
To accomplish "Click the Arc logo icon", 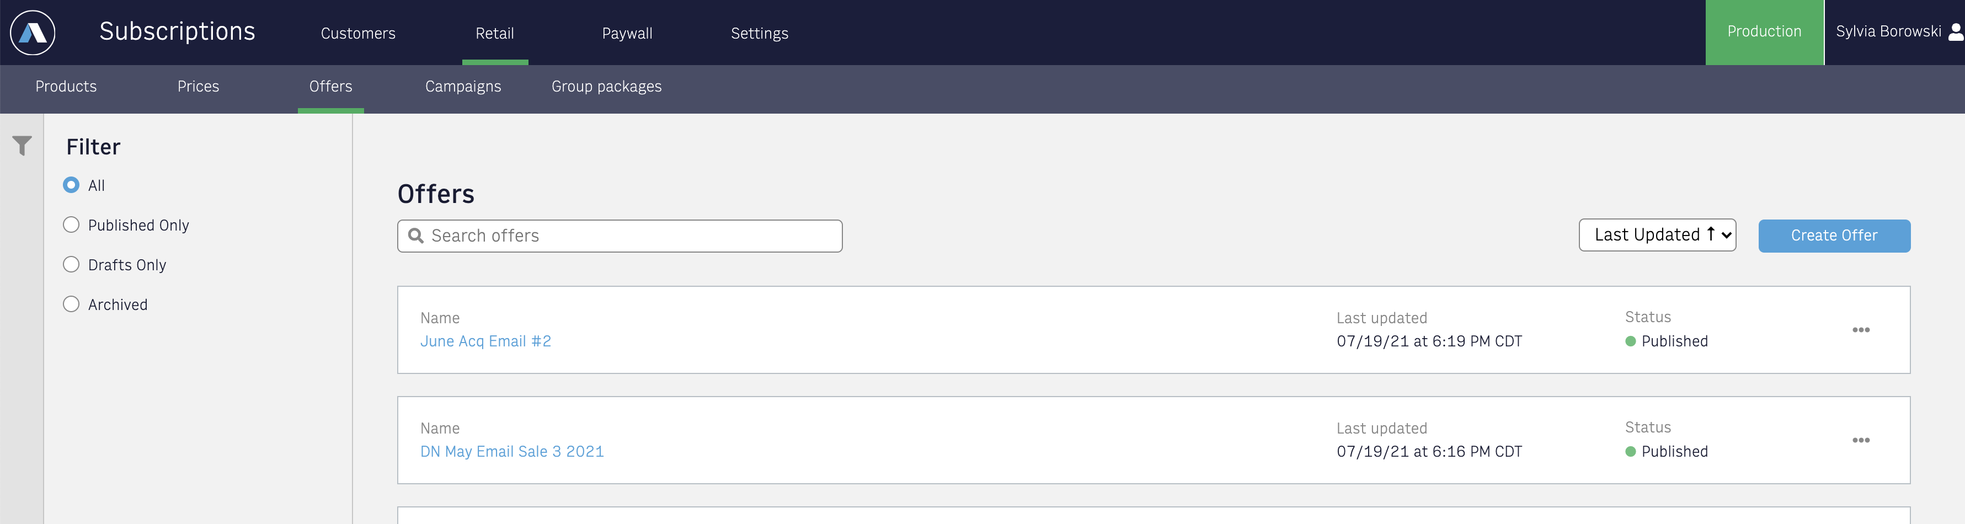I will (33, 33).
